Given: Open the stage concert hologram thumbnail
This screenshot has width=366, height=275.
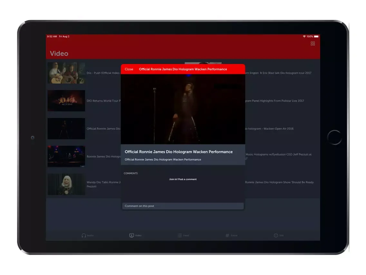Looking at the screenshot, I should tap(66, 157).
